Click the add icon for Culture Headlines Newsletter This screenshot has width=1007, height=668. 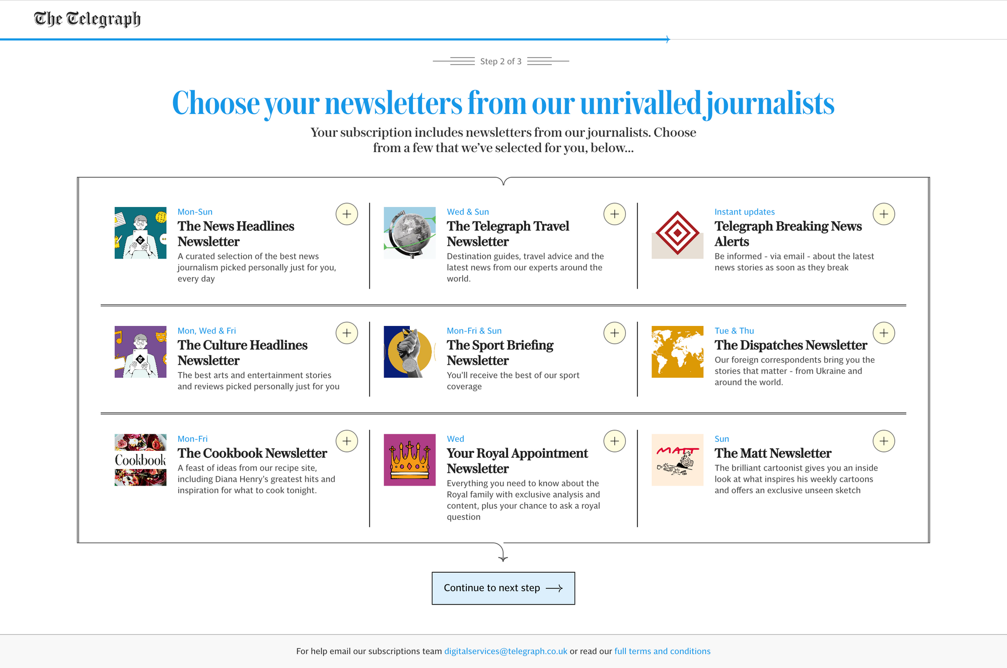pyautogui.click(x=346, y=333)
